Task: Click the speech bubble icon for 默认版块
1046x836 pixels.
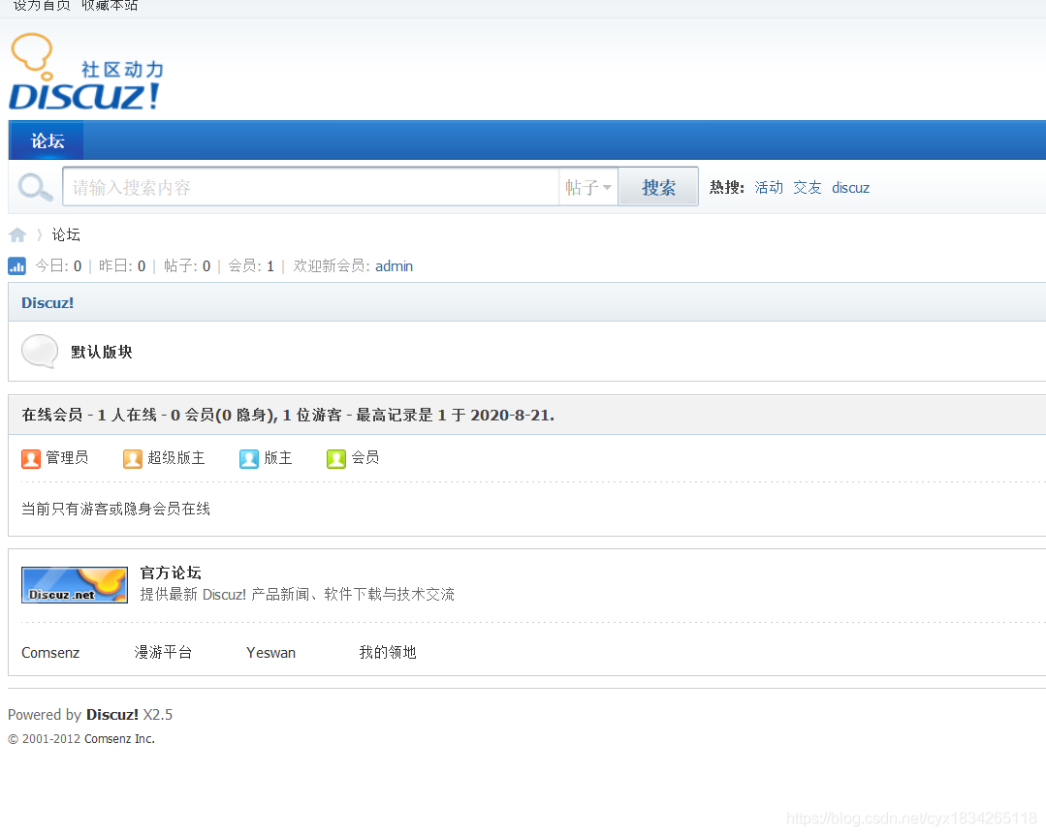Action: pyautogui.click(x=40, y=352)
